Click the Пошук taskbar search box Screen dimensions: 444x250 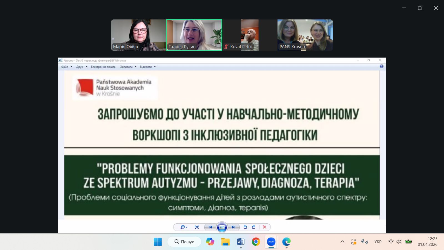184,242
